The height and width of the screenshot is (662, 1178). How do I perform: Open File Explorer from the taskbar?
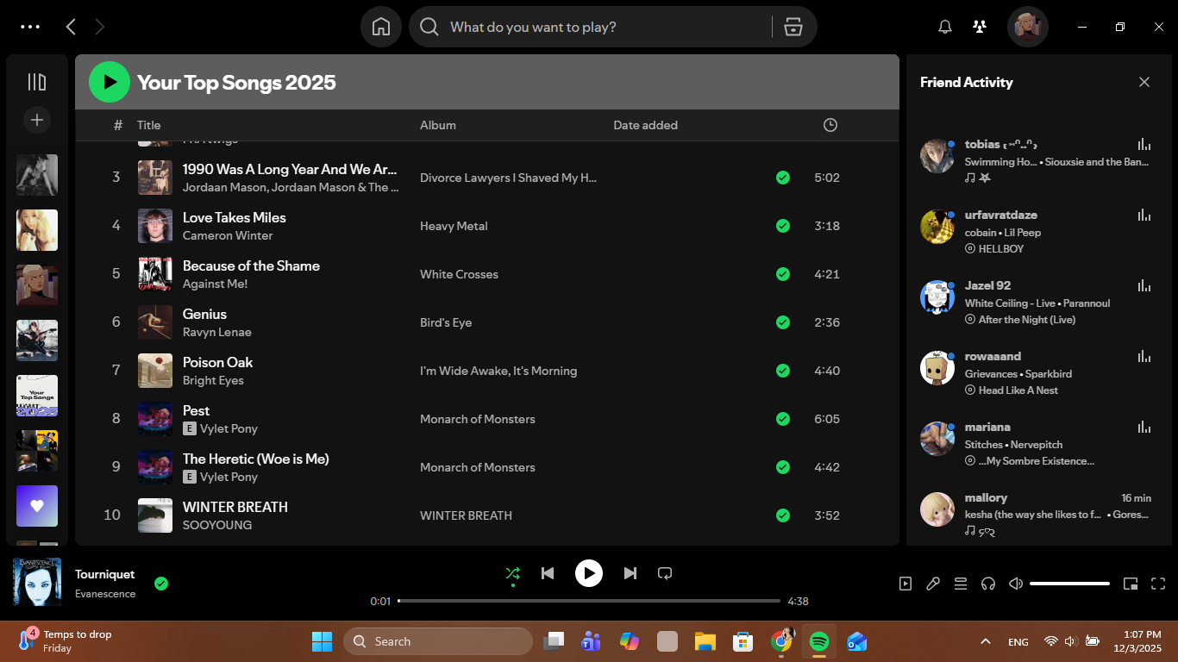(705, 641)
